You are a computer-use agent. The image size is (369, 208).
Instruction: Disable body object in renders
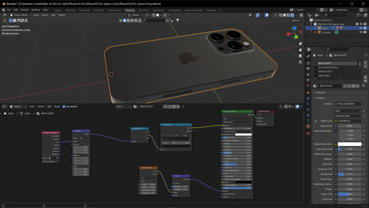point(365,28)
